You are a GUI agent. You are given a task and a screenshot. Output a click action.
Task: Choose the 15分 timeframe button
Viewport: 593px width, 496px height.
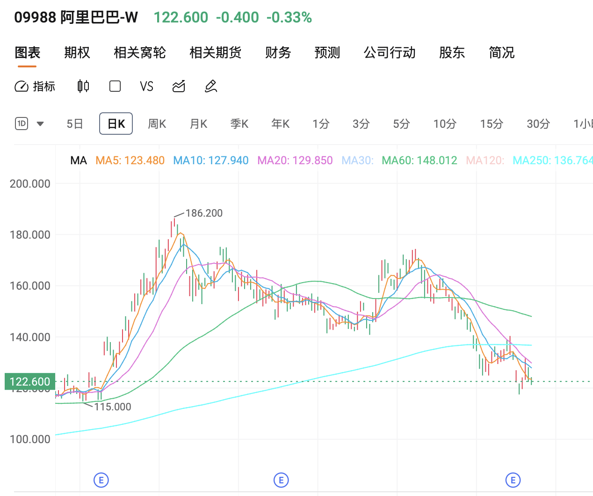pos(492,124)
